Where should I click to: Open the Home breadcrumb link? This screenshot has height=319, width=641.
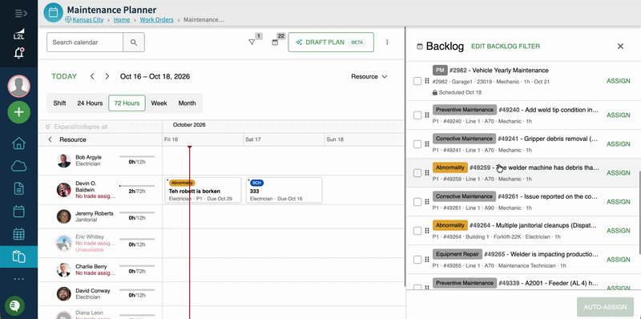[x=122, y=19]
